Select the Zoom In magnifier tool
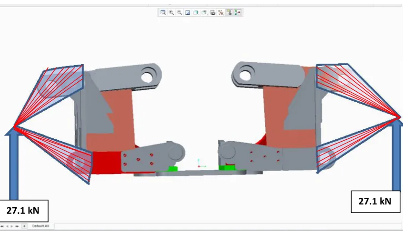Viewport: 403px width, 231px height. click(x=171, y=12)
